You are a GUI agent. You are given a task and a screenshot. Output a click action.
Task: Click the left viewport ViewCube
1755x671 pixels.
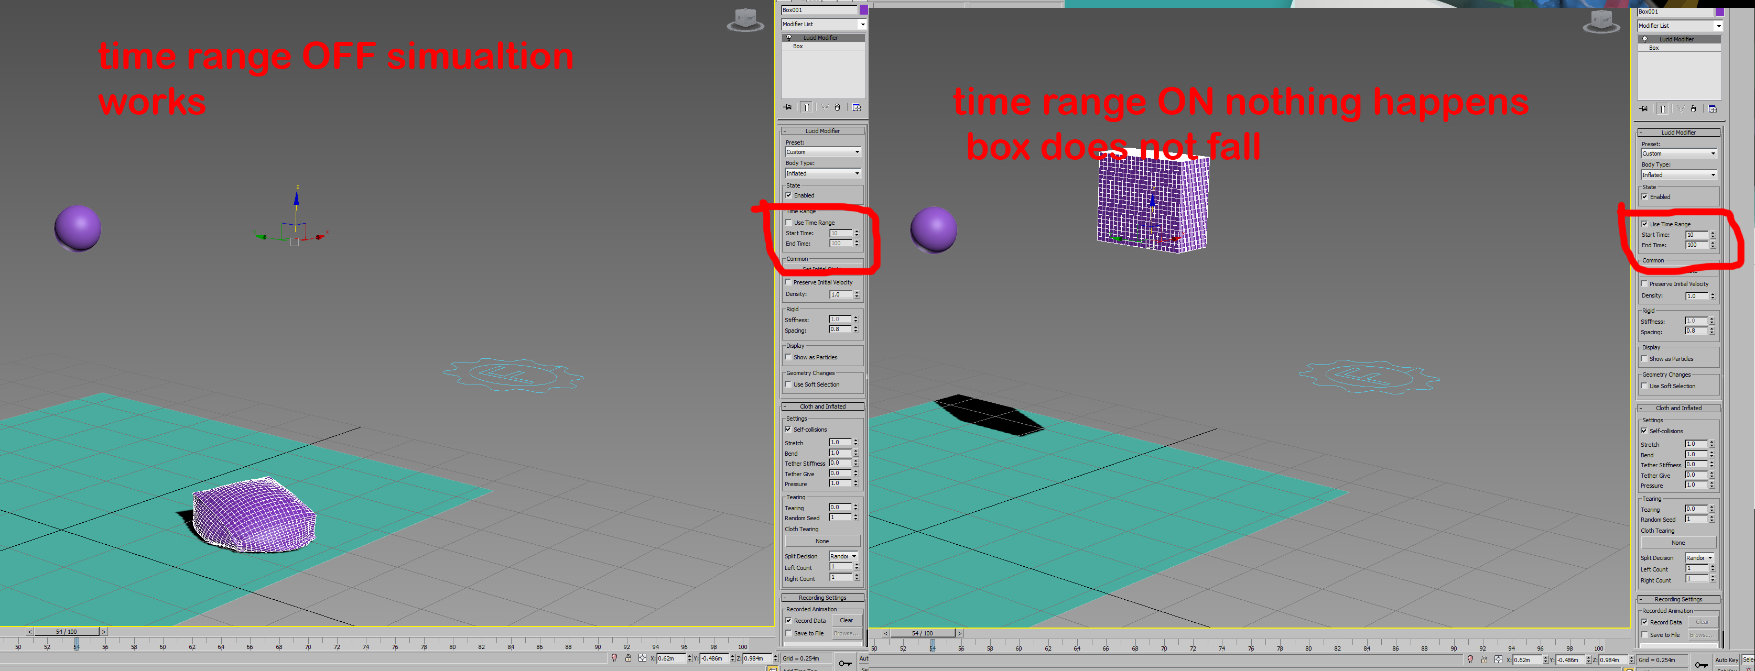tap(745, 19)
